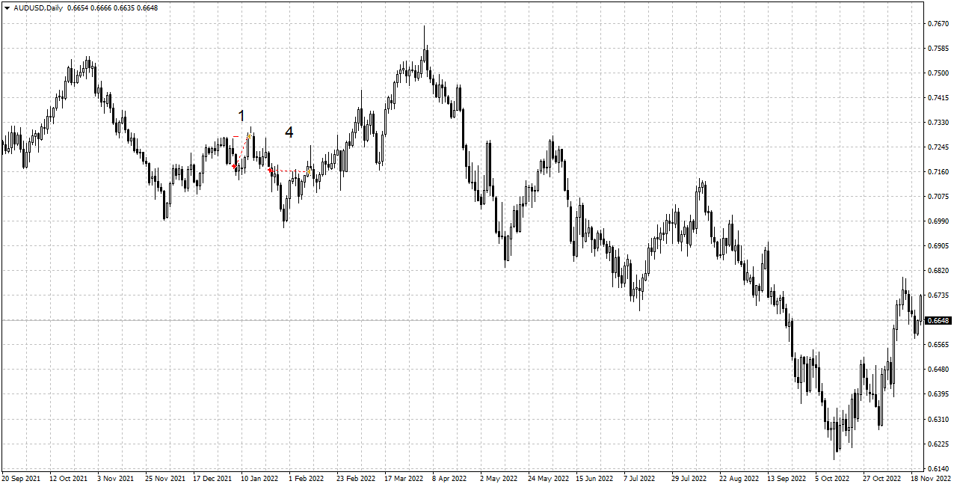
Task: Click the 27 Oct 2022 date label
Action: pyautogui.click(x=881, y=477)
